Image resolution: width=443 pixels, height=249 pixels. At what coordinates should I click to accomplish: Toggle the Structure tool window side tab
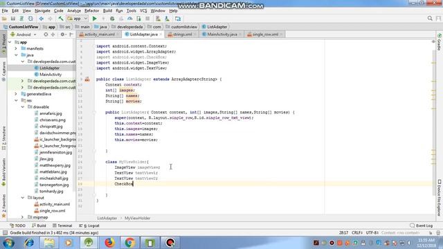pyautogui.click(x=3, y=138)
